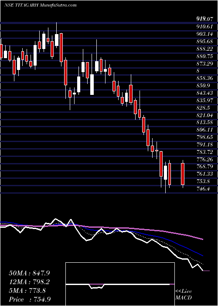Click the 828.5 price level label
This screenshot has height=306, width=218.
[204, 108]
